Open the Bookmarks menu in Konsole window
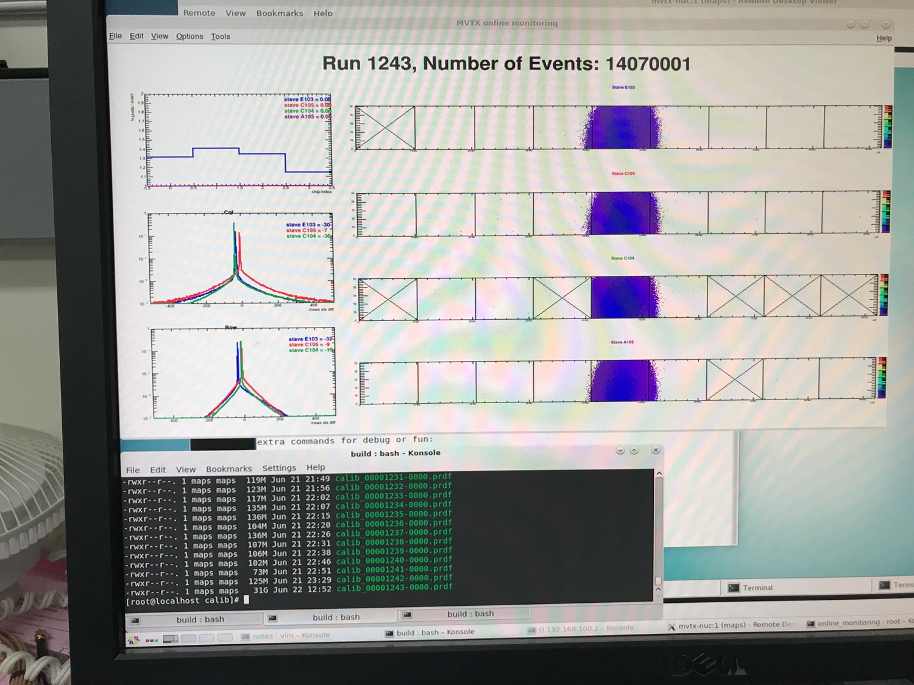This screenshot has height=685, width=914. [x=228, y=469]
